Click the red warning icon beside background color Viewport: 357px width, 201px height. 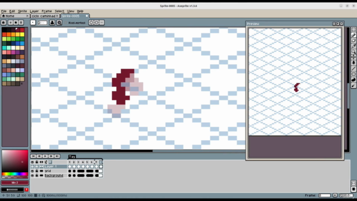coord(26,190)
